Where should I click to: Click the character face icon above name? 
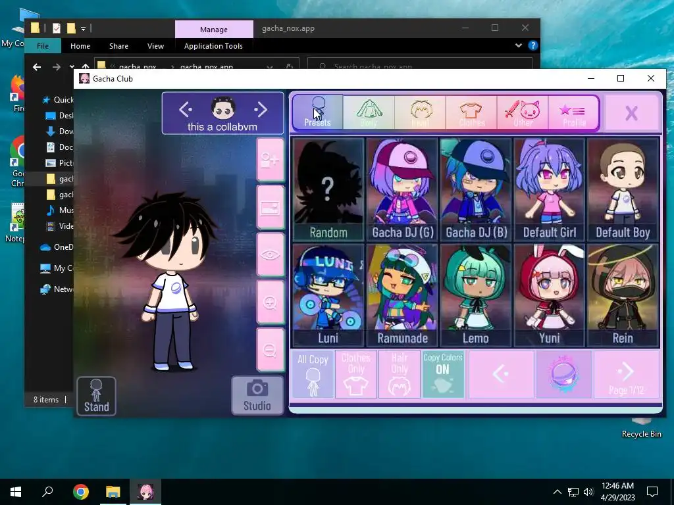(223, 108)
